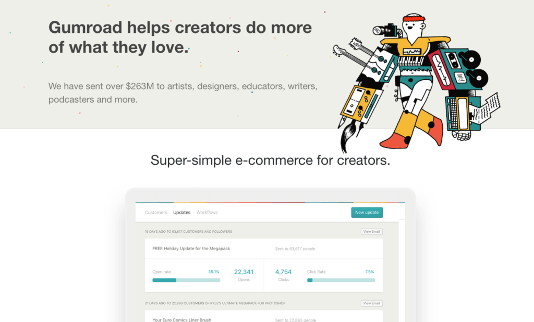Click the Click Rate progress bar
The width and height of the screenshot is (534, 322).
click(x=341, y=280)
